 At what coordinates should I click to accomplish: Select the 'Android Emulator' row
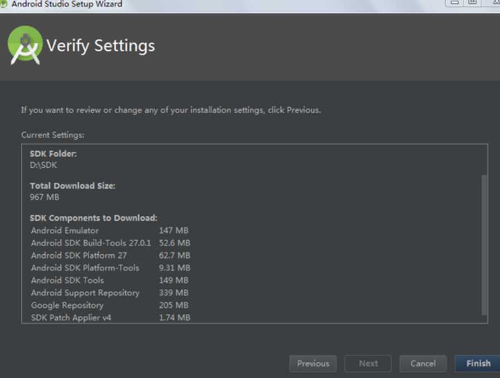click(110, 230)
